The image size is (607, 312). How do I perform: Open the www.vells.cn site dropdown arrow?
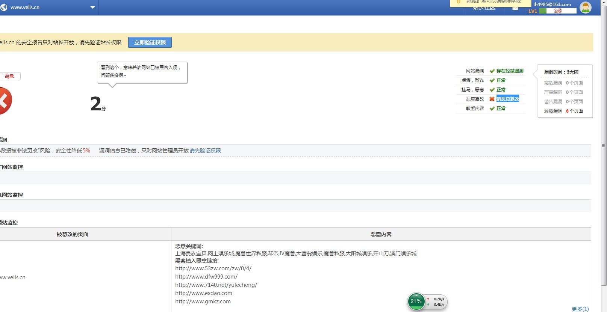(x=92, y=7)
